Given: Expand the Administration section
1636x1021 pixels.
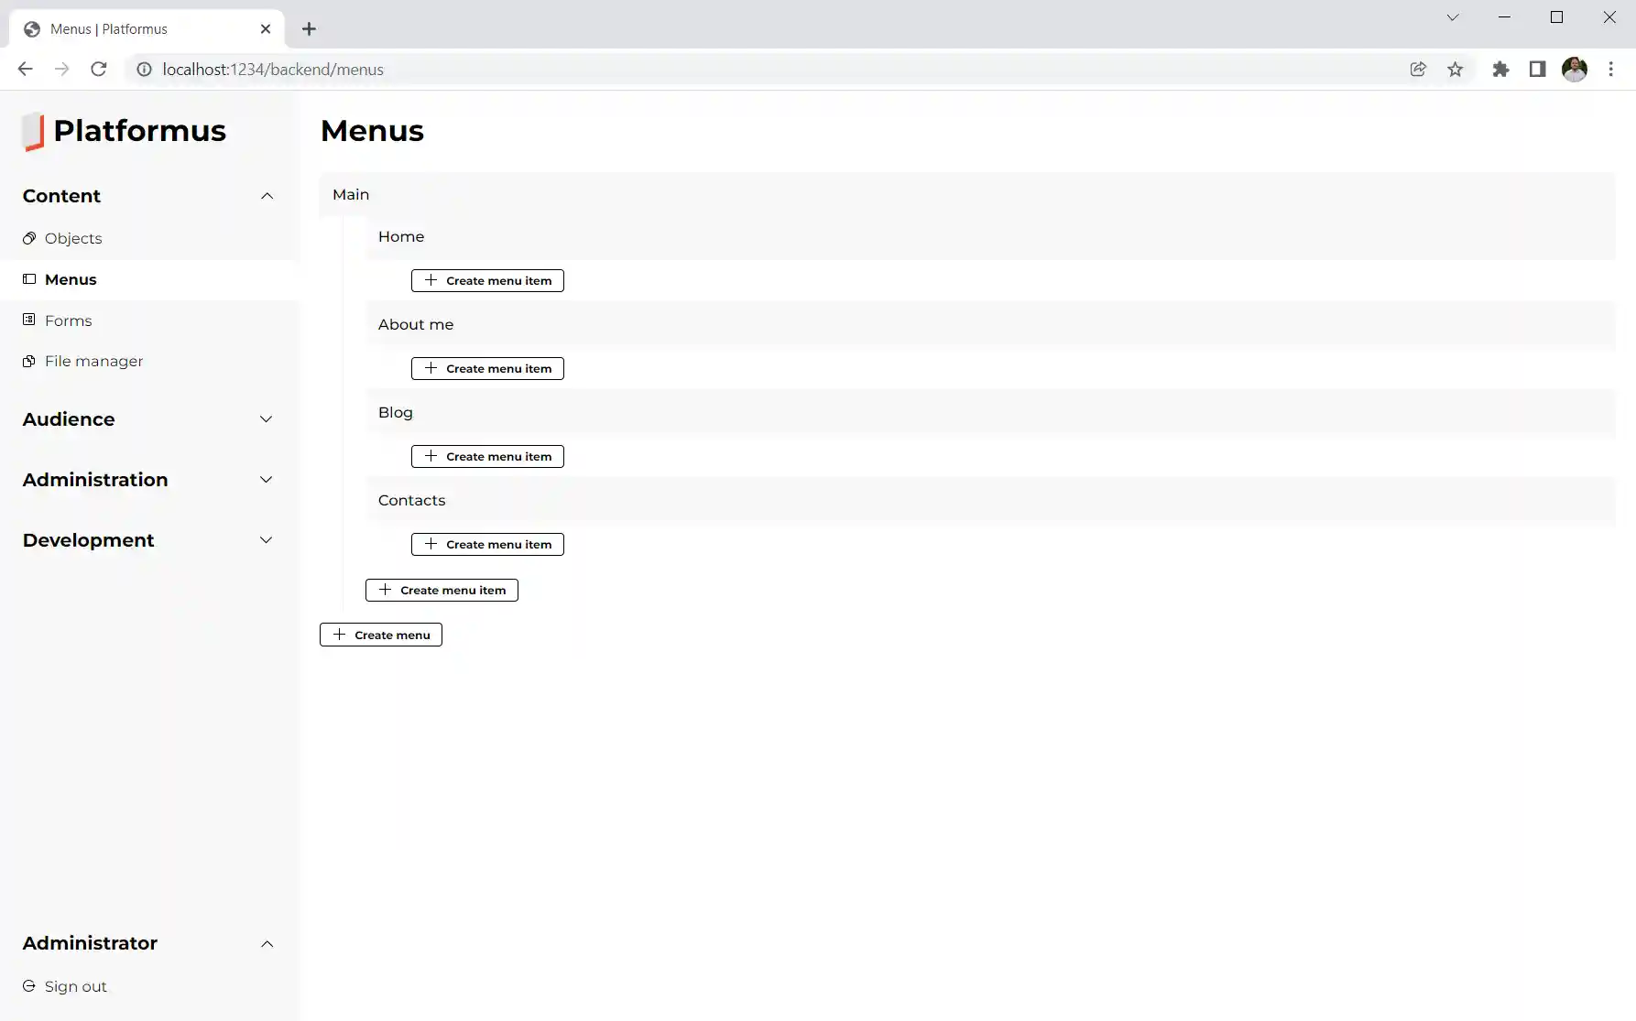Looking at the screenshot, I should 267,479.
